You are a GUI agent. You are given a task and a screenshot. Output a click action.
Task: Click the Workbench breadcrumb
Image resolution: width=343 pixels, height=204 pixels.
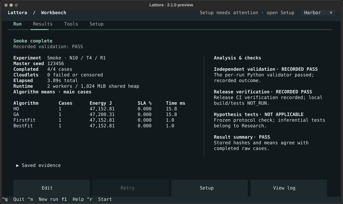click(53, 13)
